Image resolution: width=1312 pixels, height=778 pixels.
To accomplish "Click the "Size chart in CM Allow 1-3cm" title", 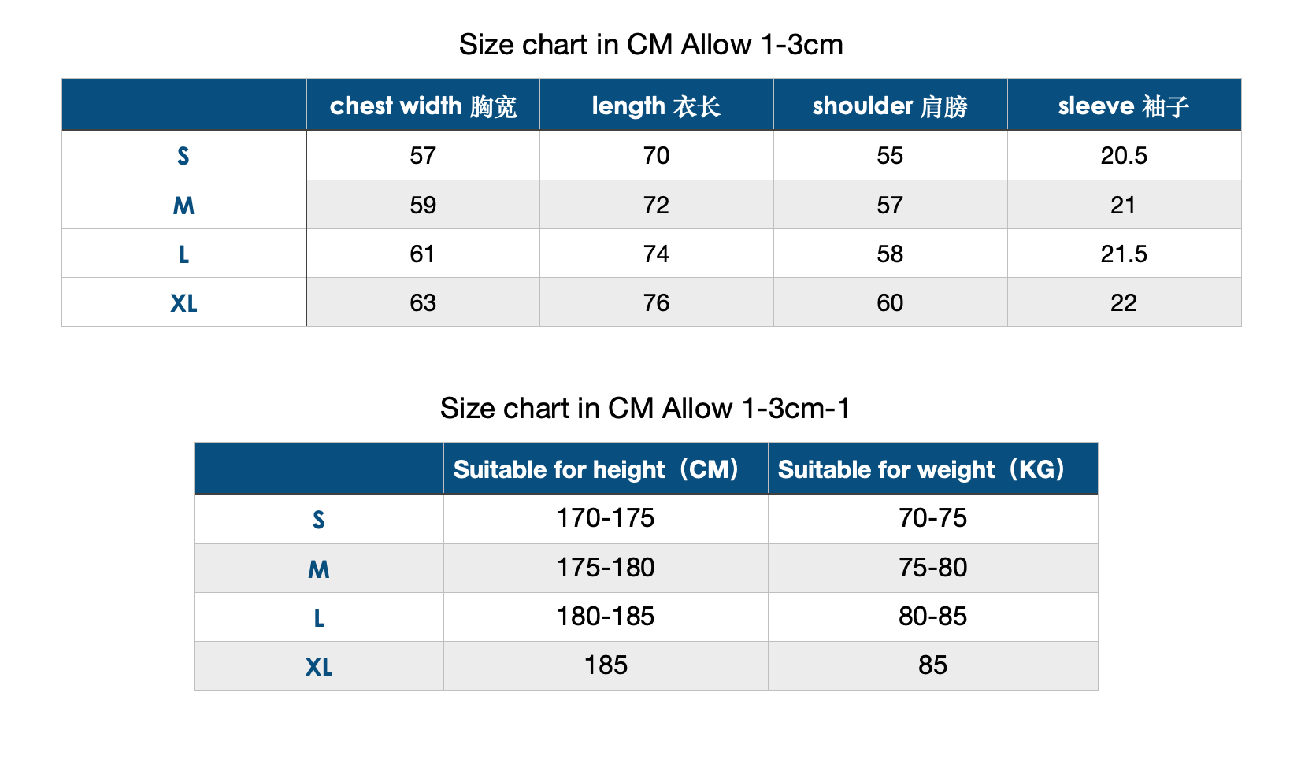I will tap(650, 45).
